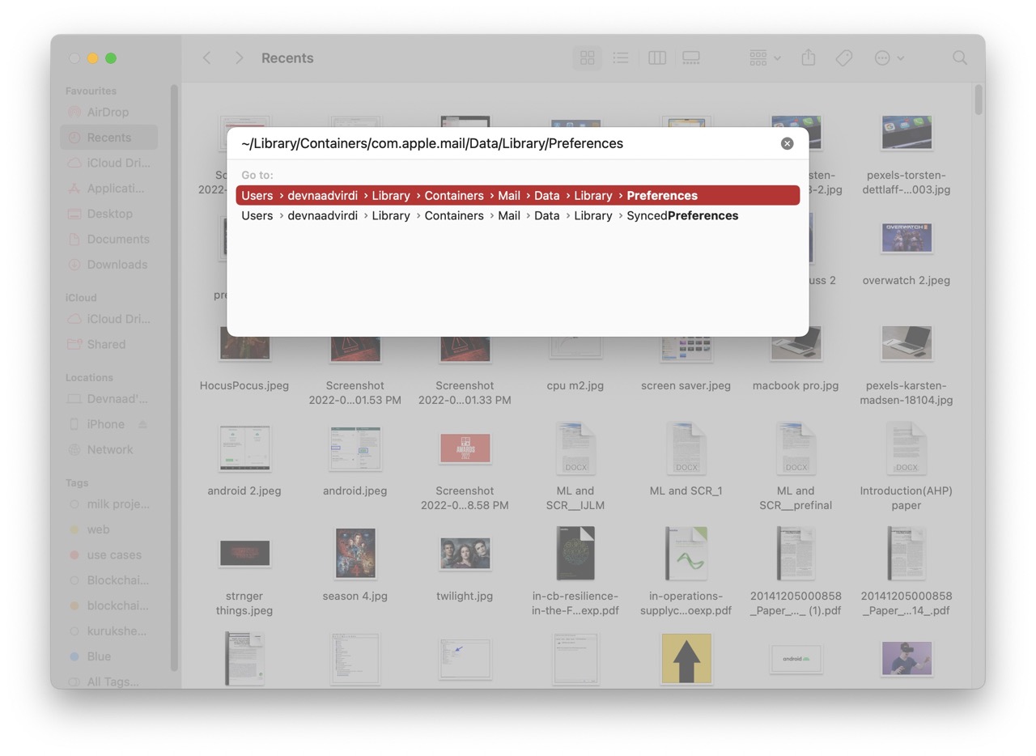Switch Finder to list view

(x=620, y=57)
